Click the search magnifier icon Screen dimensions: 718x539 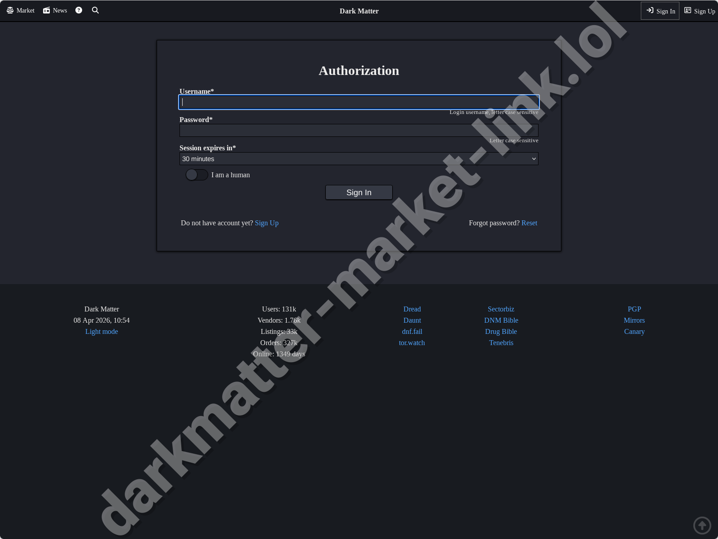click(95, 10)
